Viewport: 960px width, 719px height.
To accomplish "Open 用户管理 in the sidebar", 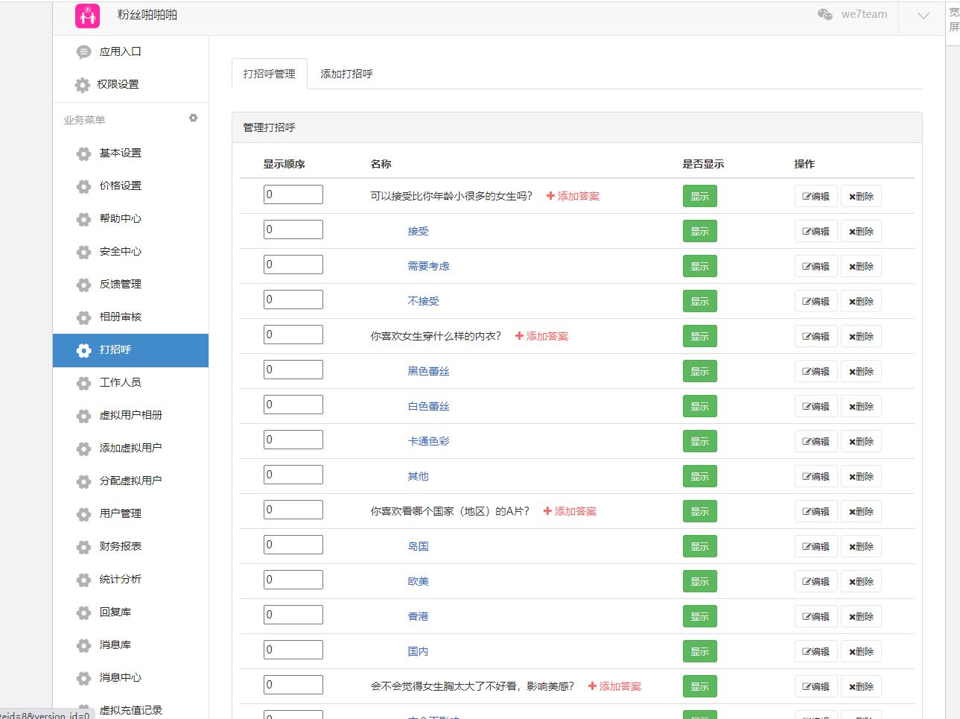I will (x=120, y=513).
